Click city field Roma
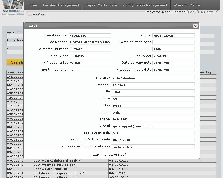223x178 pixels. (x=153, y=92)
